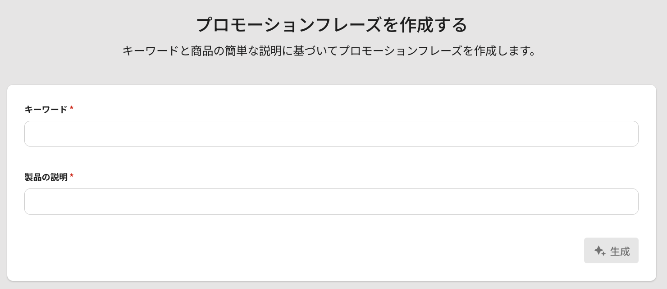Click the sparkle icon on the 生成 button
The height and width of the screenshot is (289, 667).
(x=599, y=251)
